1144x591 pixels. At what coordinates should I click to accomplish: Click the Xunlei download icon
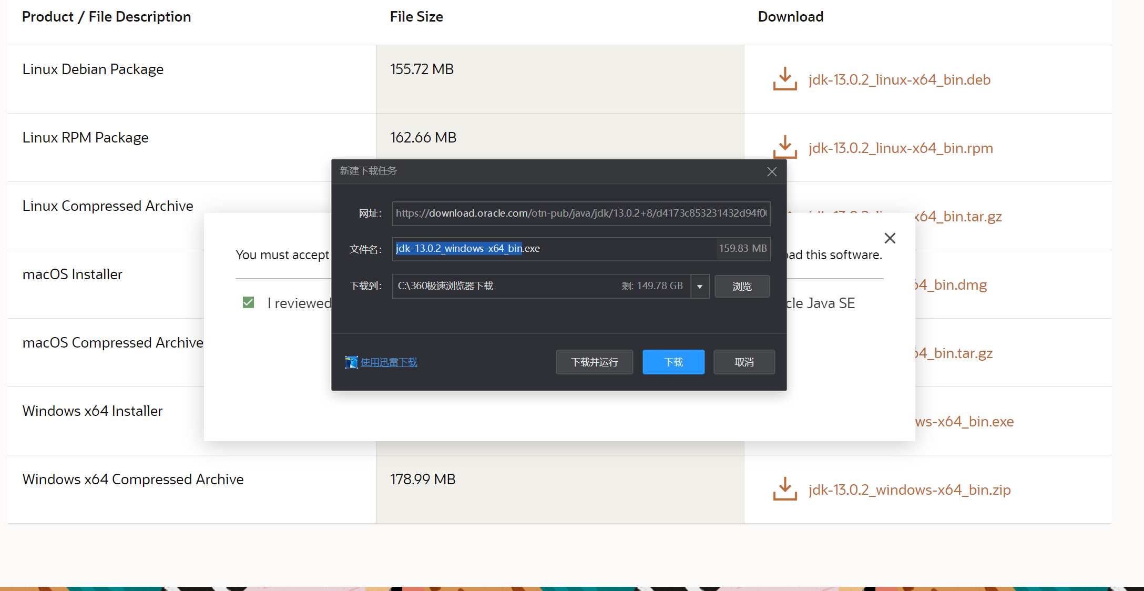(351, 362)
